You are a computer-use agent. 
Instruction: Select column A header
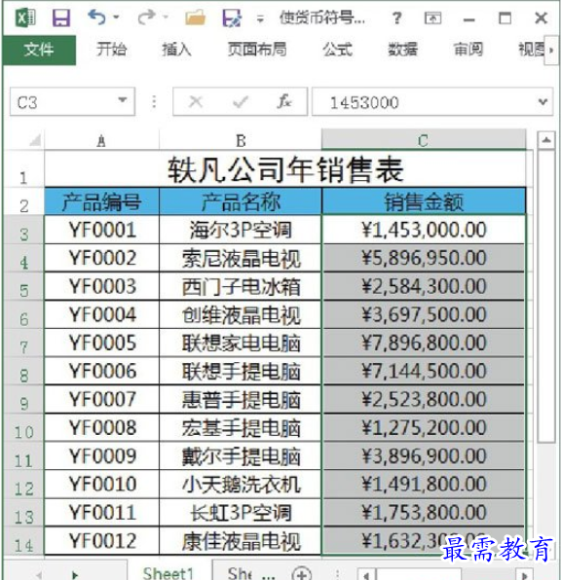point(101,140)
